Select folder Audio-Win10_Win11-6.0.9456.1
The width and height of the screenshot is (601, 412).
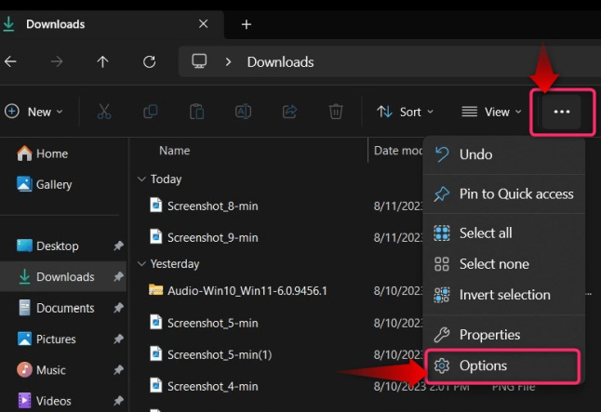click(238, 291)
